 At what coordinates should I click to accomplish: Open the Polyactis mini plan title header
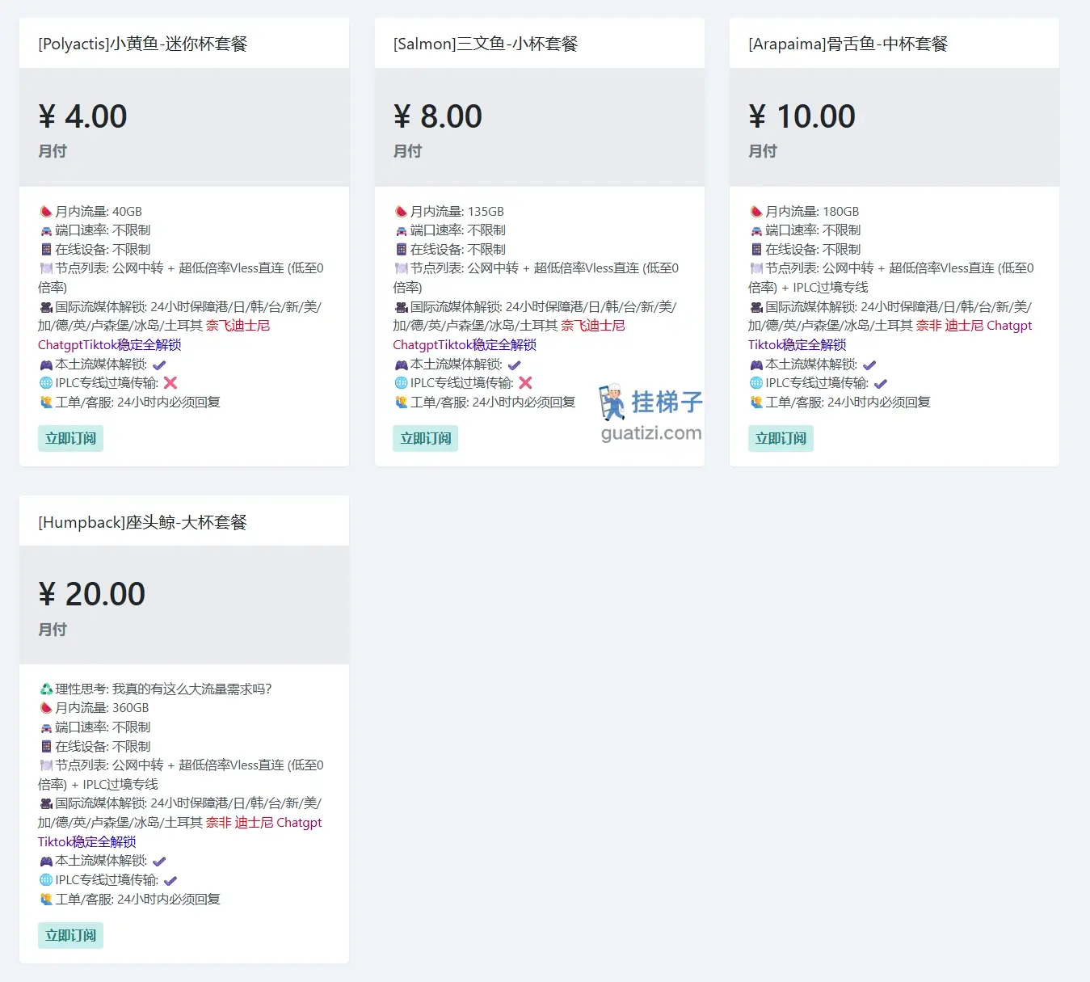(143, 44)
